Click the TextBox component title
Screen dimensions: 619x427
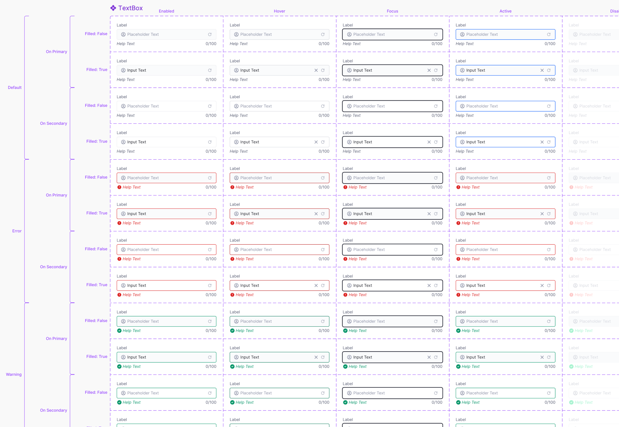tap(130, 8)
